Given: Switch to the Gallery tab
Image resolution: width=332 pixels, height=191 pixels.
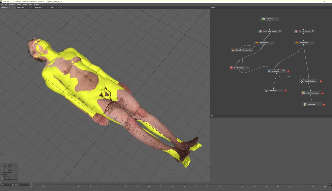Looking at the screenshot, I should [52, 7].
